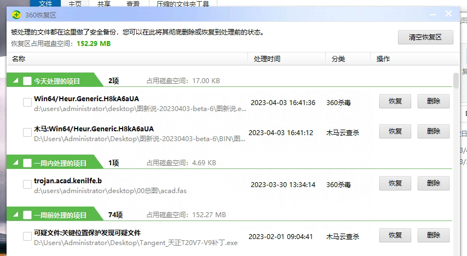Viewport: 467px width, 256px height.
Task: Sort by the 处理时间 column header
Action: point(267,59)
